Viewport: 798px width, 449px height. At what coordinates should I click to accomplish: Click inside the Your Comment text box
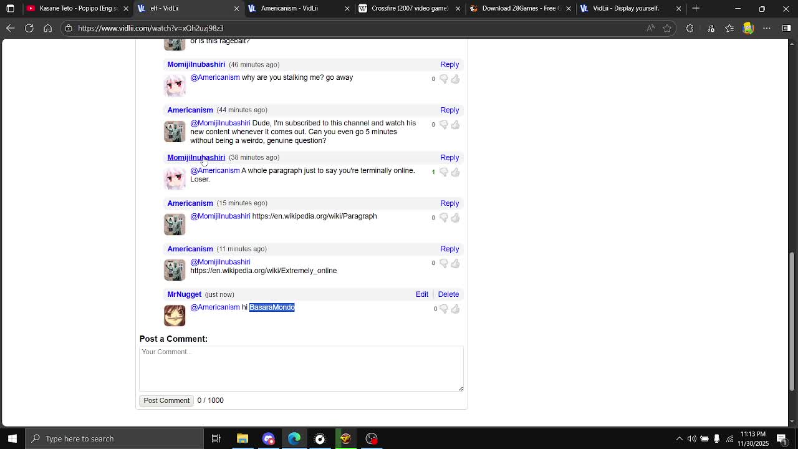pyautogui.click(x=301, y=368)
